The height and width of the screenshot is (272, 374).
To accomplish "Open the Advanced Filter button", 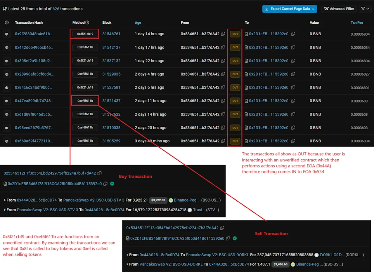I will pos(339,9).
